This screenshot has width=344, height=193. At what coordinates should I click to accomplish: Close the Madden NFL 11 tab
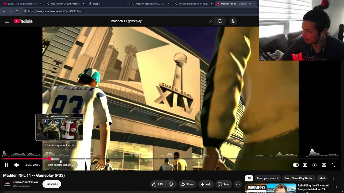(254, 4)
